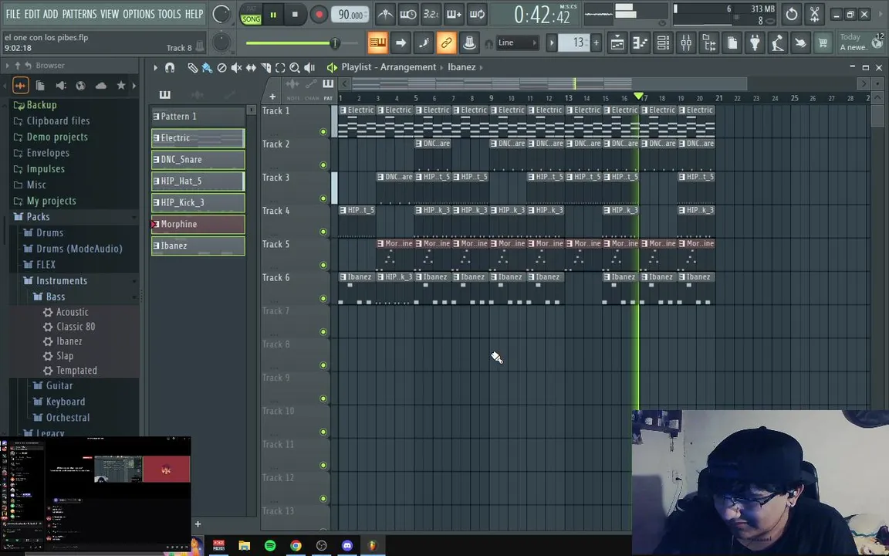This screenshot has height=556, width=889.
Task: Open the VIEW menu
Action: (x=110, y=14)
